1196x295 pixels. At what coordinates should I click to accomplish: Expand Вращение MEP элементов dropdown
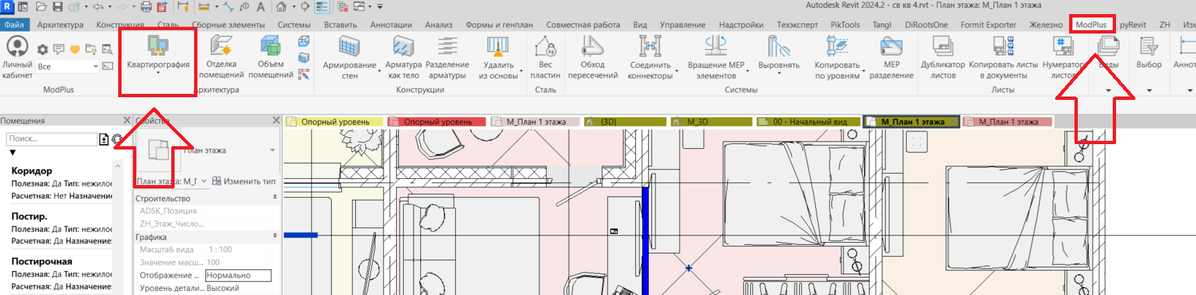coord(747,70)
